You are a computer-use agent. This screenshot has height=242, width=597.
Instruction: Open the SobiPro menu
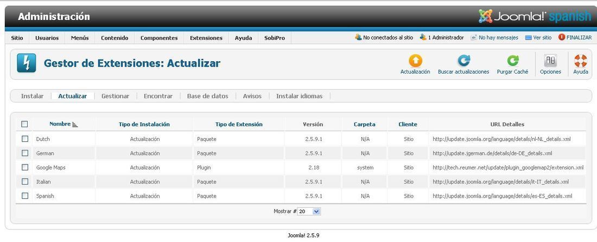[x=275, y=38]
